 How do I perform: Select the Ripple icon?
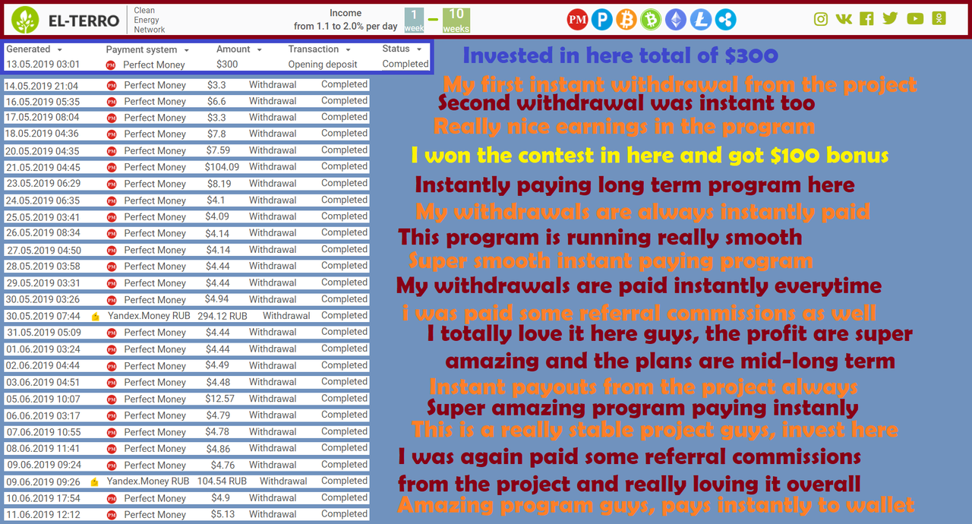[724, 20]
